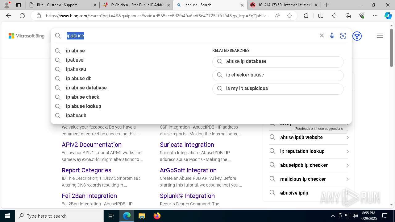Image resolution: width=395 pixels, height=222 pixels.
Task: Select related search 'abuse ip database'
Action: (x=278, y=61)
